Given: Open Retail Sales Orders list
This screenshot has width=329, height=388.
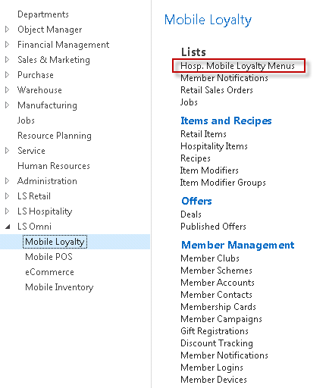Looking at the screenshot, I should point(217,90).
